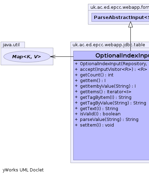
Task: Click the isValid(I) : boolean method
Action: pyautogui.click(x=97, y=114)
